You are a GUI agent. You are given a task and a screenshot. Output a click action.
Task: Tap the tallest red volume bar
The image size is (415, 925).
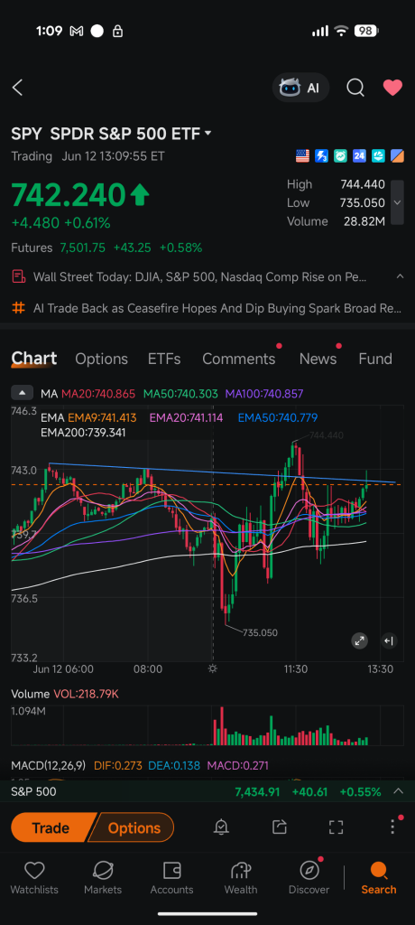222,725
